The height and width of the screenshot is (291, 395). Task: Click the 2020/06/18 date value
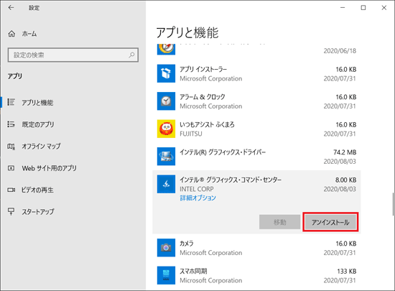click(340, 51)
